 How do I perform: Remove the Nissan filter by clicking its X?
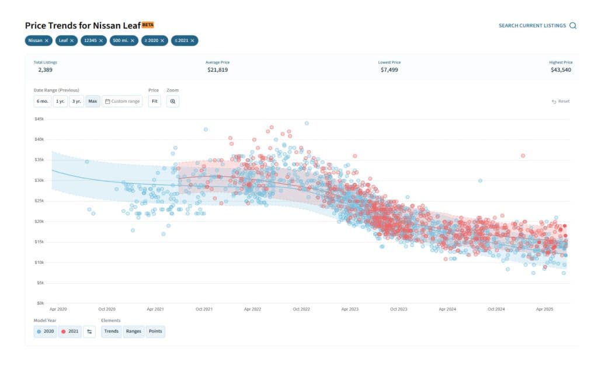coord(46,40)
